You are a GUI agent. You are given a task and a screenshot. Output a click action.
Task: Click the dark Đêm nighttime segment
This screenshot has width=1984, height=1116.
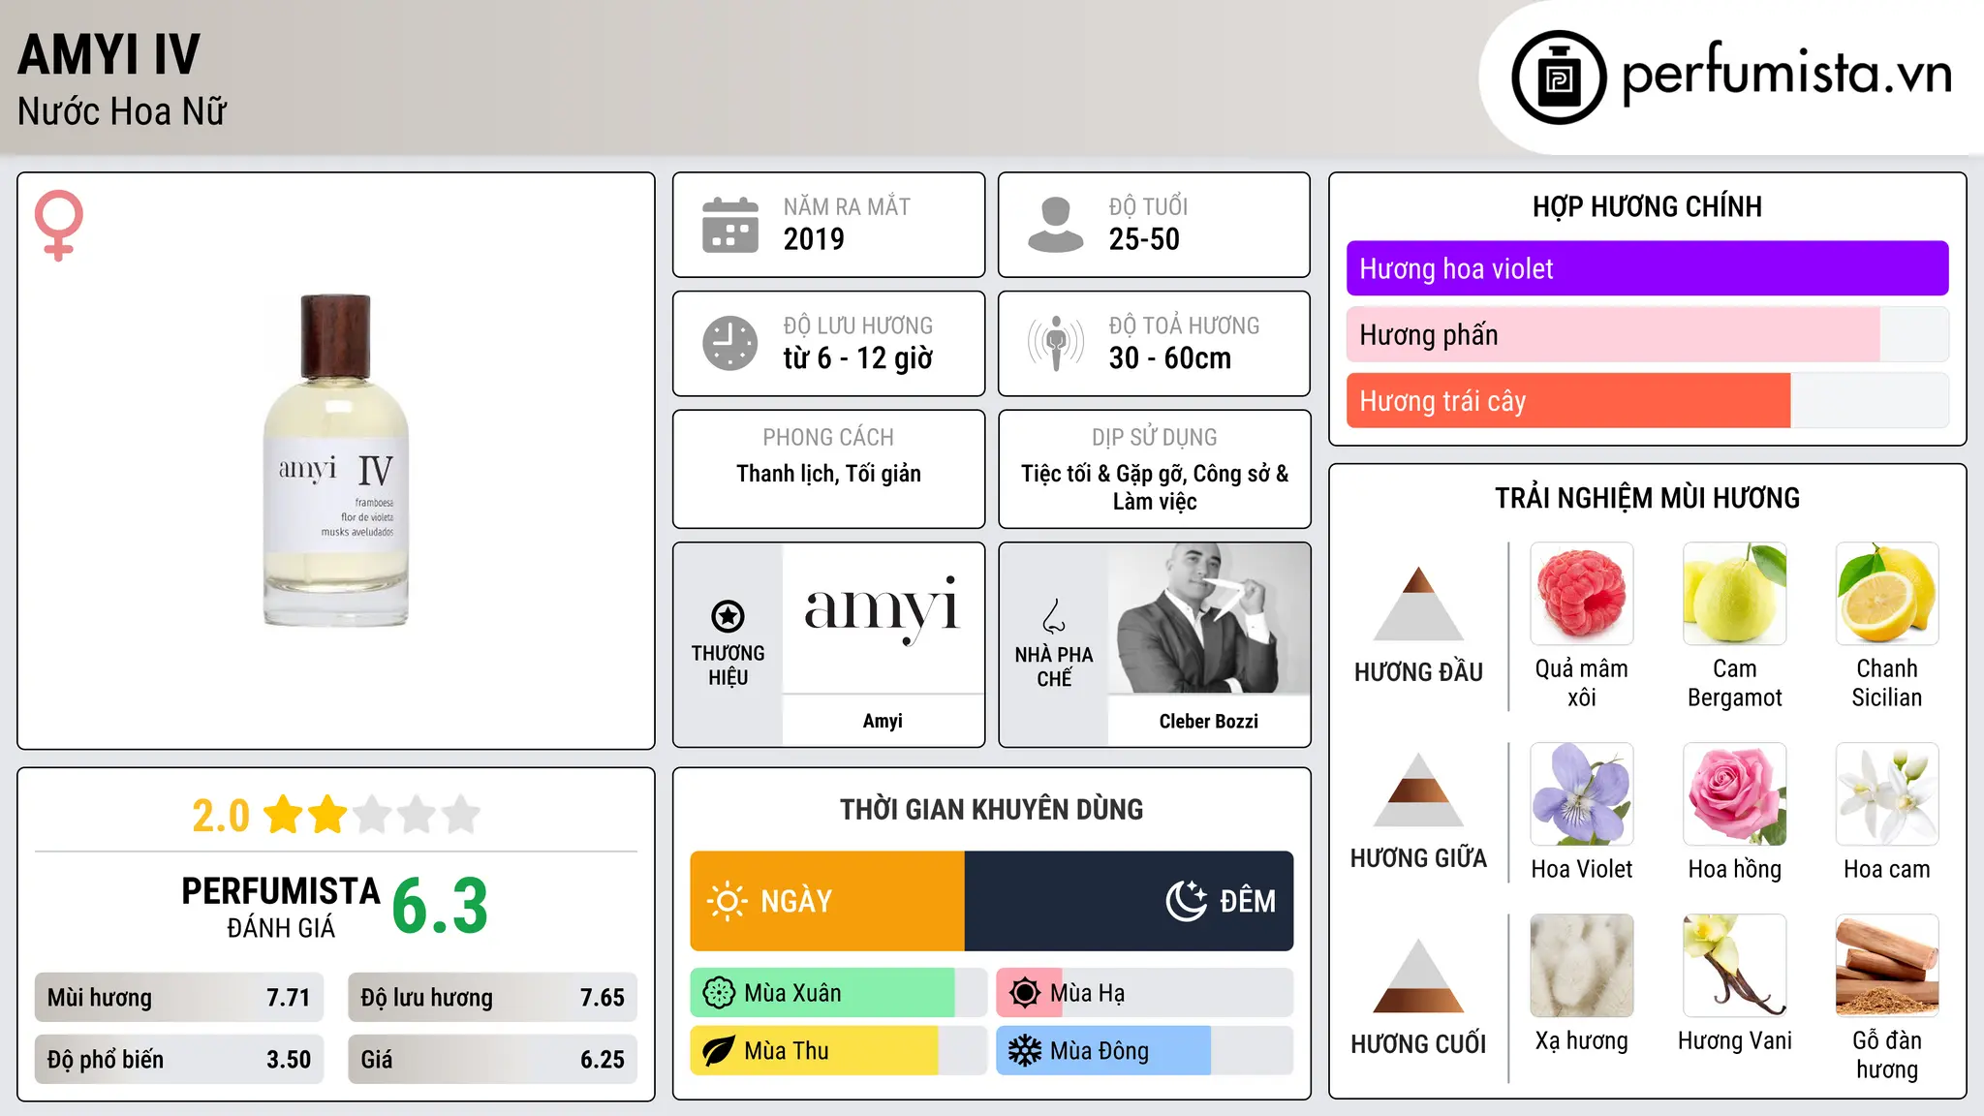point(1129,901)
